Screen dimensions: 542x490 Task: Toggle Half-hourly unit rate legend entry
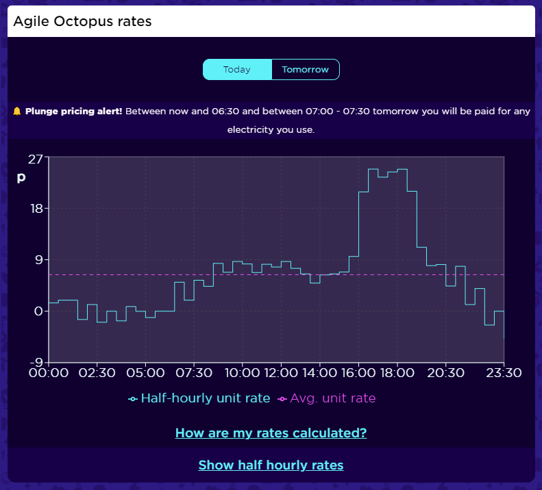(x=199, y=398)
